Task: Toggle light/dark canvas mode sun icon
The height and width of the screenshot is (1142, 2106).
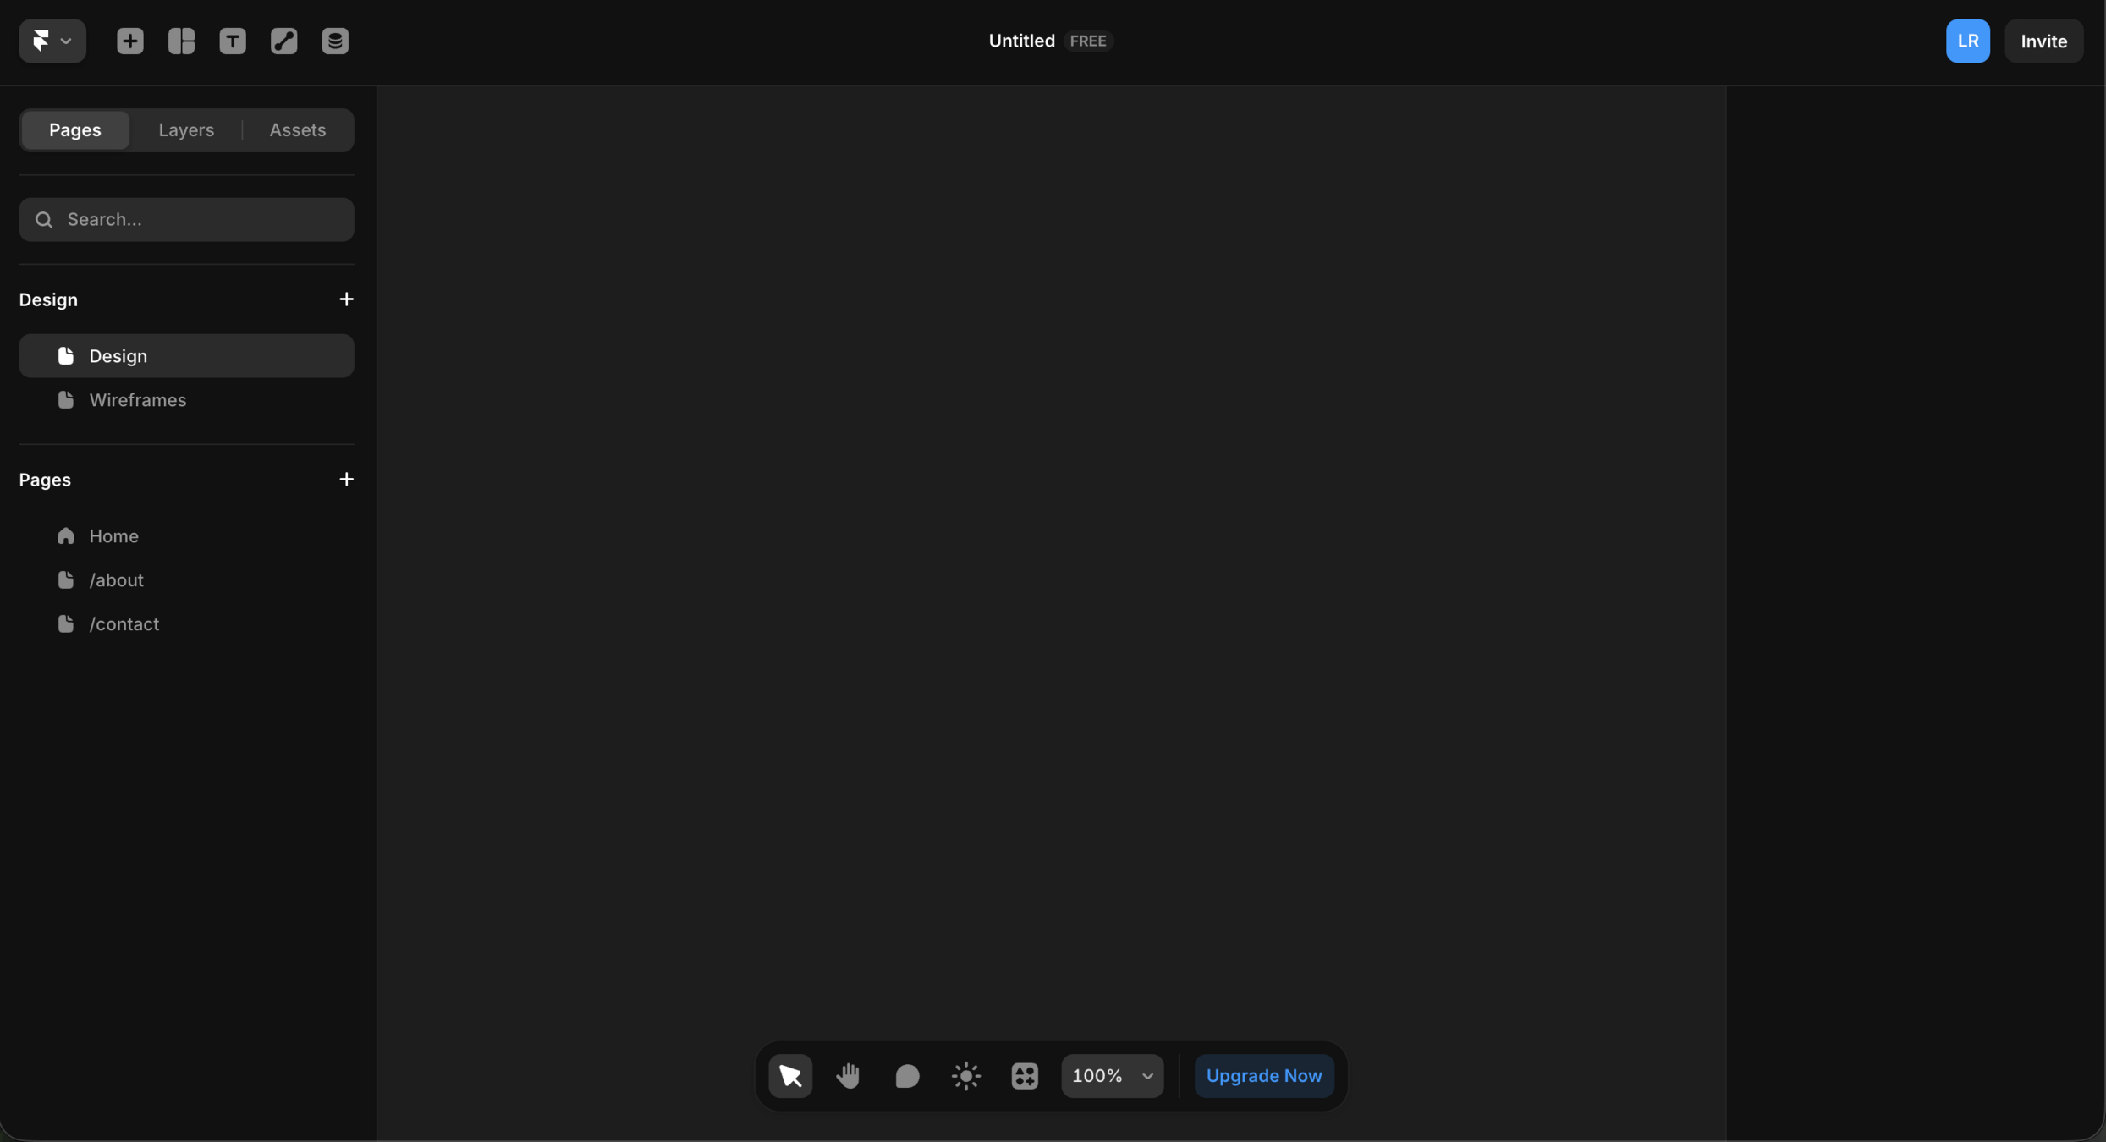Action: 965,1076
